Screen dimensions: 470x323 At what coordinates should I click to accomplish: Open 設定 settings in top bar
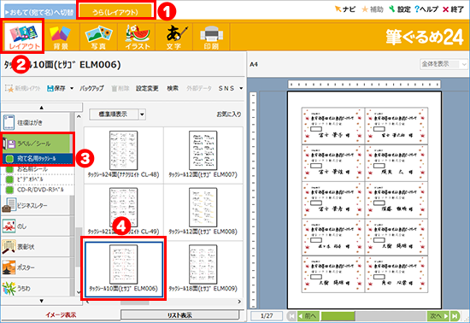tap(400, 9)
